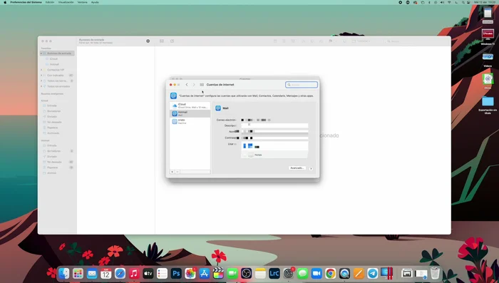Viewport: 499px width, 283px height.
Task: Open Trash from the Dock
Action: click(x=435, y=274)
